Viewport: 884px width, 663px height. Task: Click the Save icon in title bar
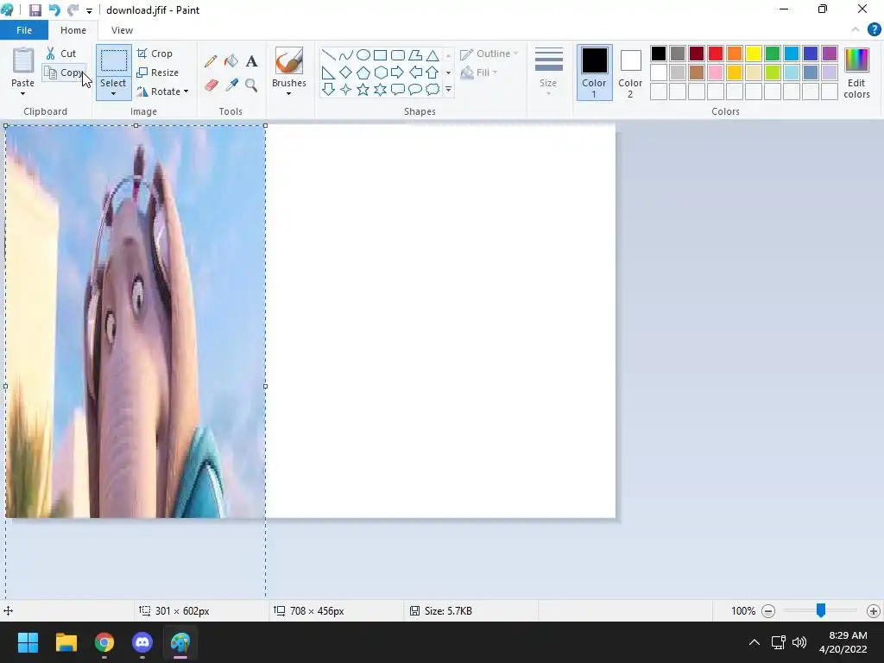35,10
